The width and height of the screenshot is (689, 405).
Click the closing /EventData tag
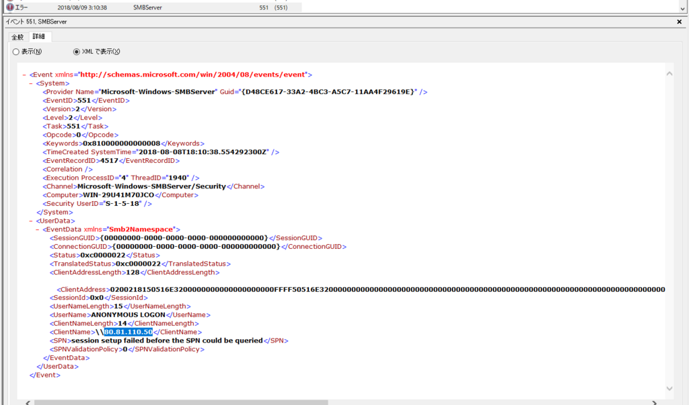click(x=67, y=358)
